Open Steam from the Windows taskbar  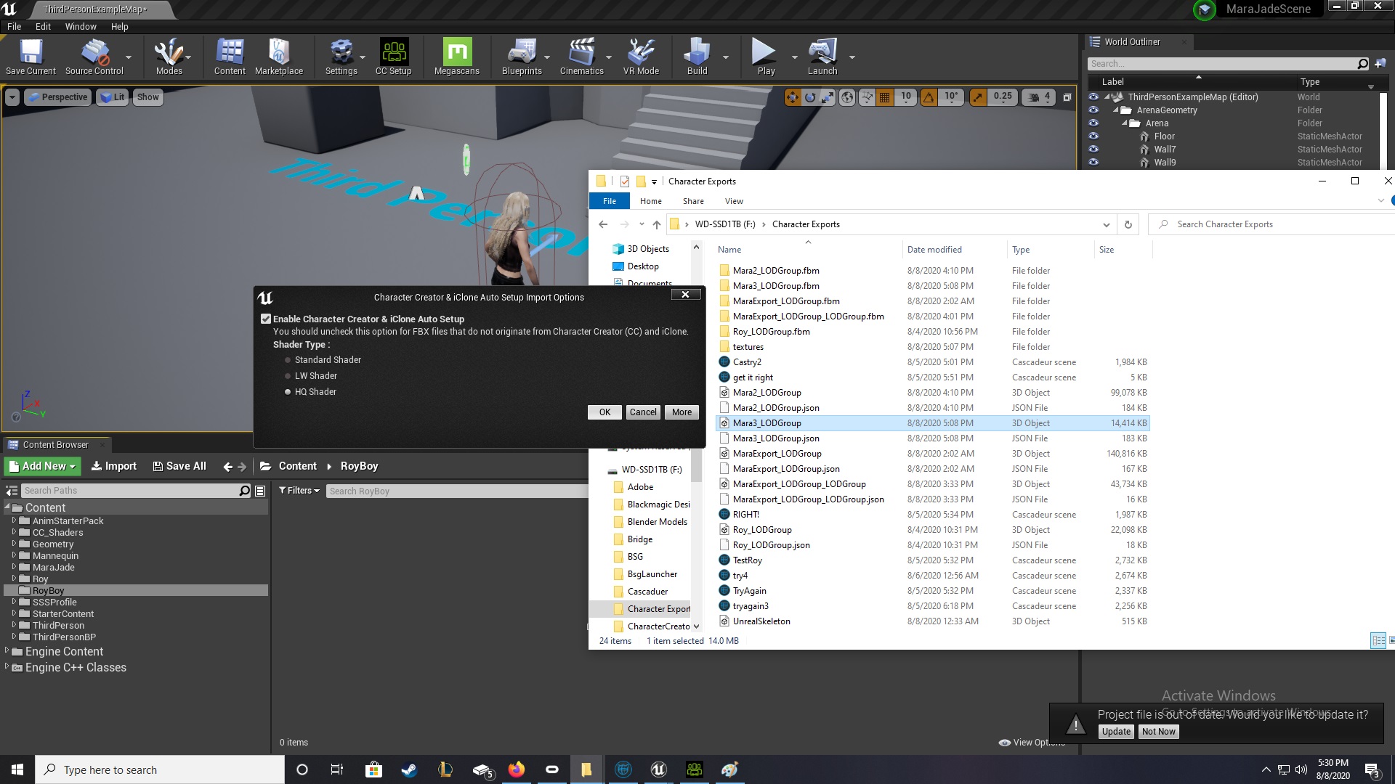(x=409, y=769)
